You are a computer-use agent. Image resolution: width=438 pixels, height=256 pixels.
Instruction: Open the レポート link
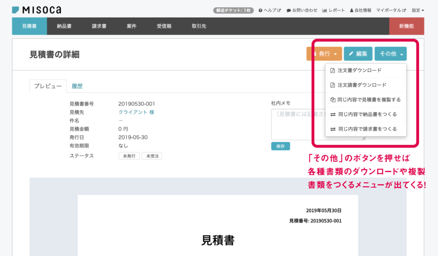[x=334, y=10]
